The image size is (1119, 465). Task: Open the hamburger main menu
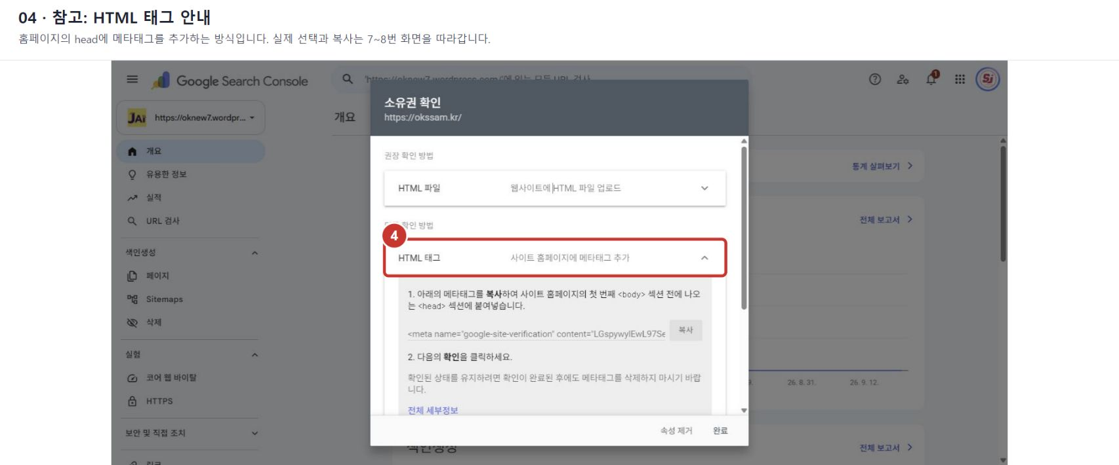(x=132, y=79)
